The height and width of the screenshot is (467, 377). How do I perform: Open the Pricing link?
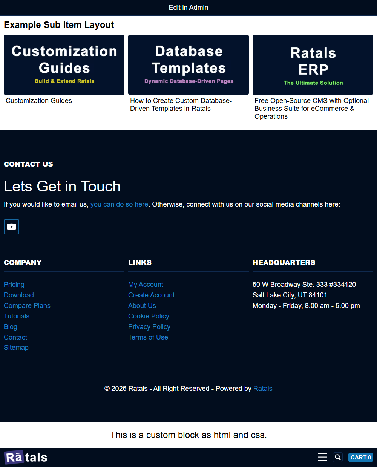click(14, 285)
